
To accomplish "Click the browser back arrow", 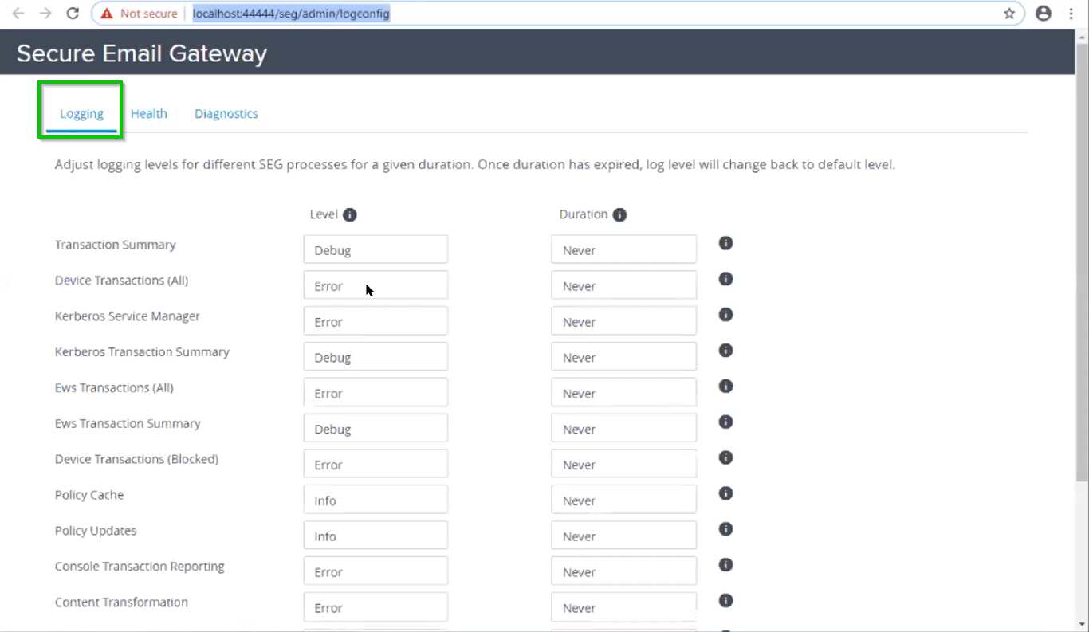I will (x=18, y=13).
